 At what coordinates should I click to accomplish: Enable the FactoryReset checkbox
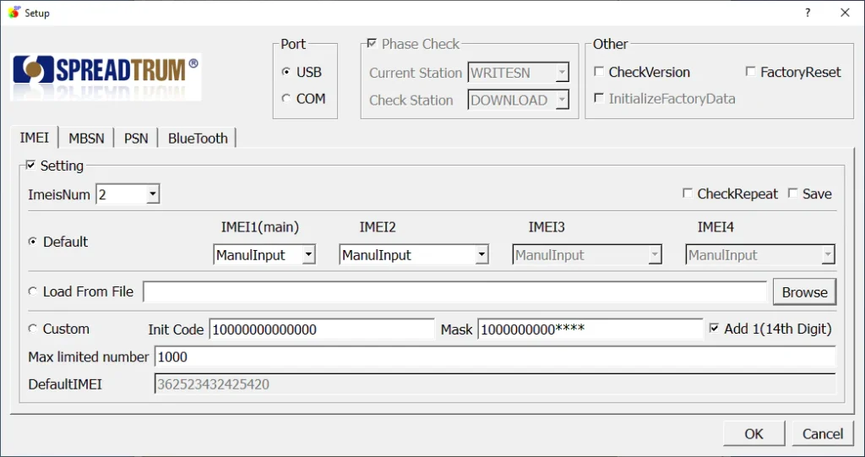coord(750,73)
